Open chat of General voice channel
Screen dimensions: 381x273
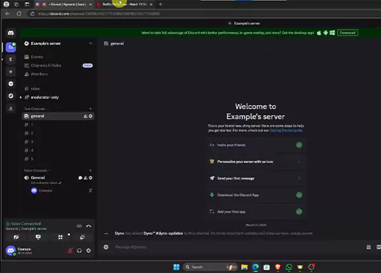coord(81,178)
